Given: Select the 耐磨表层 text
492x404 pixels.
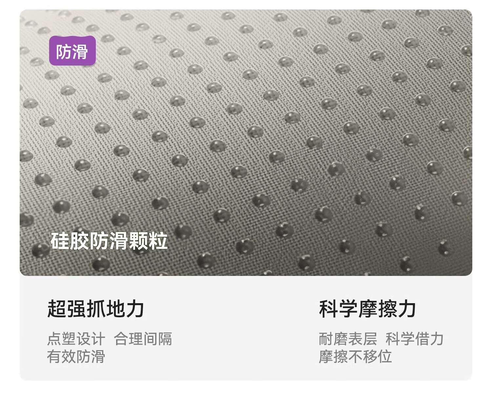Looking at the screenshot, I should 348,339.
